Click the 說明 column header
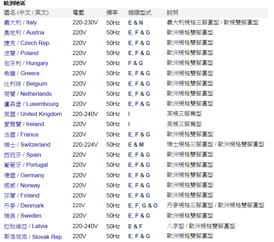This screenshot has width=274, height=242. [x=172, y=13]
